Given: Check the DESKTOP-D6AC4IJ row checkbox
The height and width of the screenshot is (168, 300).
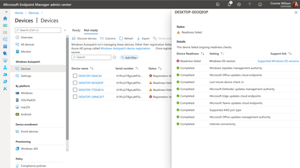Looking at the screenshot, I should tap(75, 76).
